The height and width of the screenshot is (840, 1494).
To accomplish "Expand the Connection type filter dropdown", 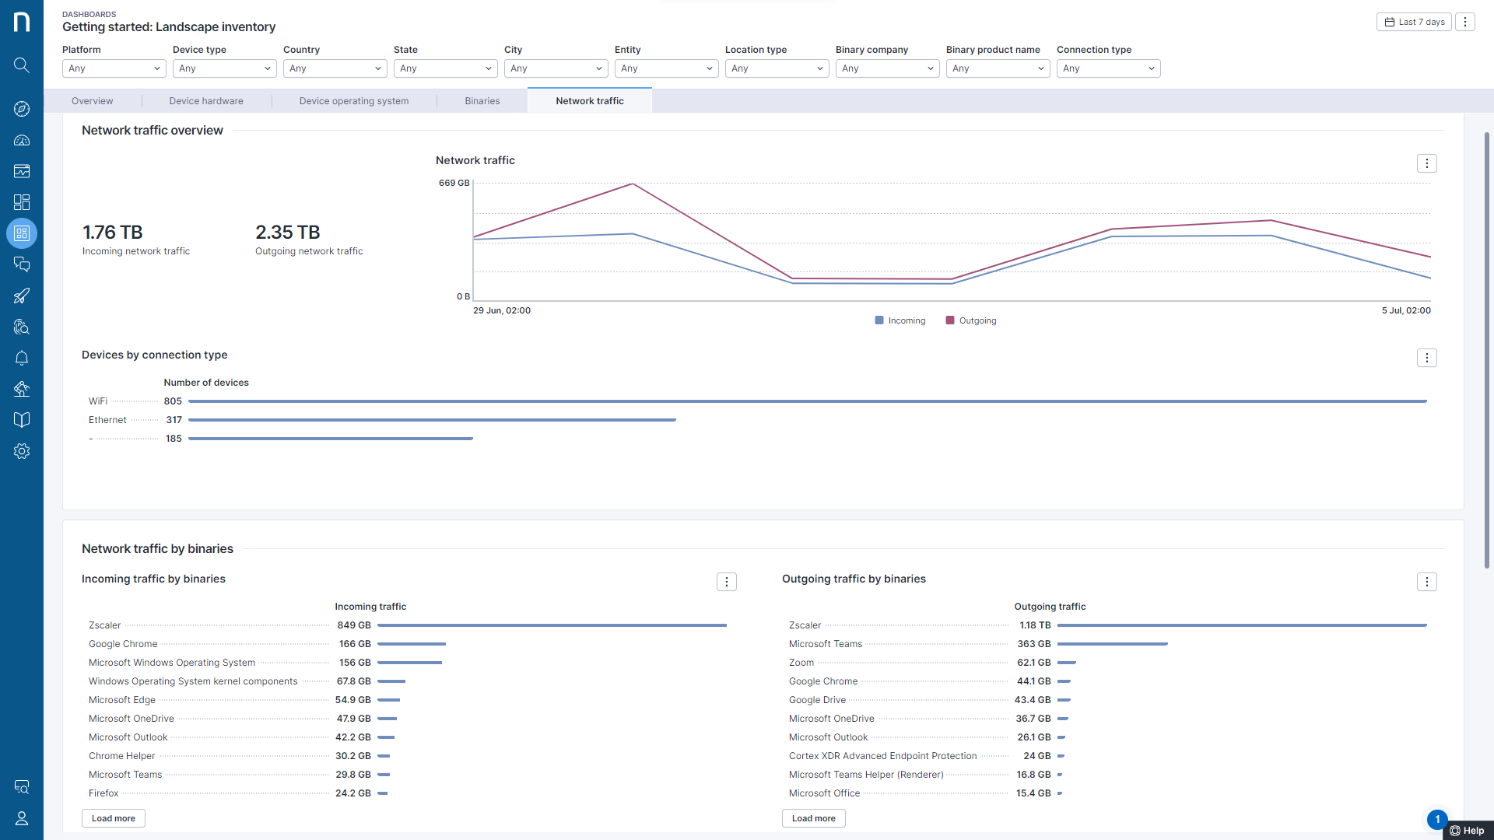I will 1109,68.
